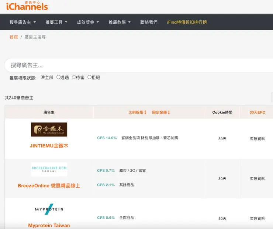Select the 全部 radio button

point(43,77)
